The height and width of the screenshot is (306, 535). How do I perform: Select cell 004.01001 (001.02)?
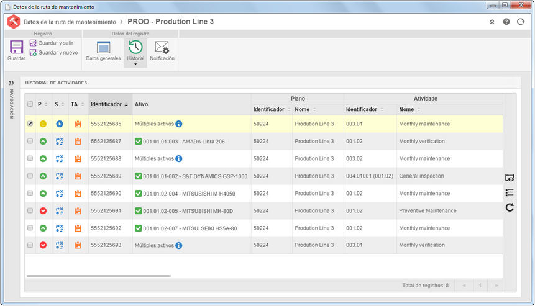pyautogui.click(x=370, y=176)
